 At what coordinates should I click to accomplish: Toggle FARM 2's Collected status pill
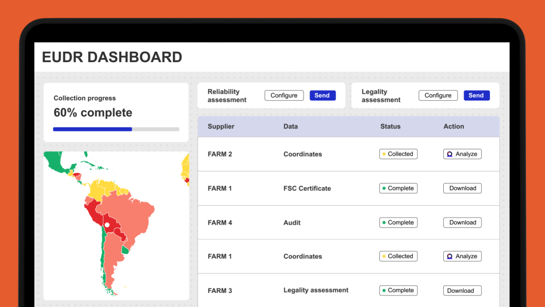pos(398,154)
